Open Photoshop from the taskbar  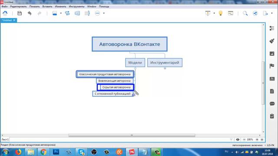56,152
